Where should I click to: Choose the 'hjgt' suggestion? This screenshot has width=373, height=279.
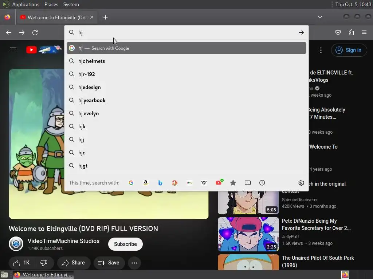(186, 166)
